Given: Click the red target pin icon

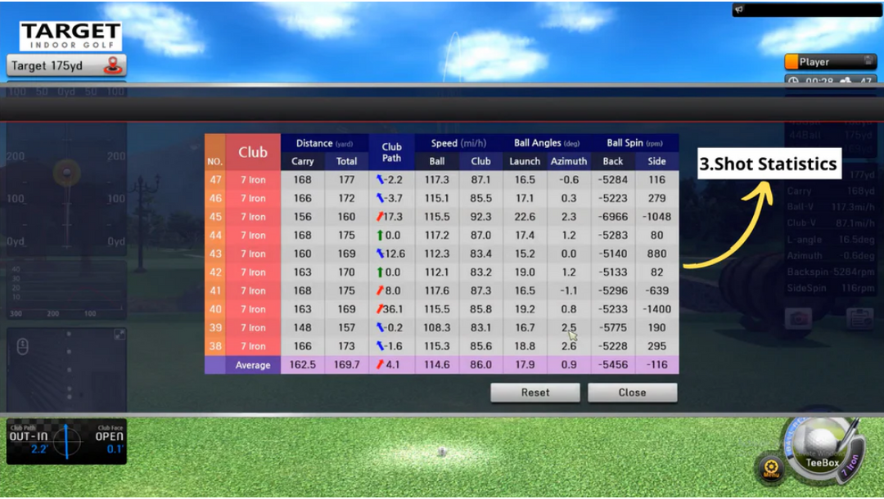Looking at the screenshot, I should (112, 65).
